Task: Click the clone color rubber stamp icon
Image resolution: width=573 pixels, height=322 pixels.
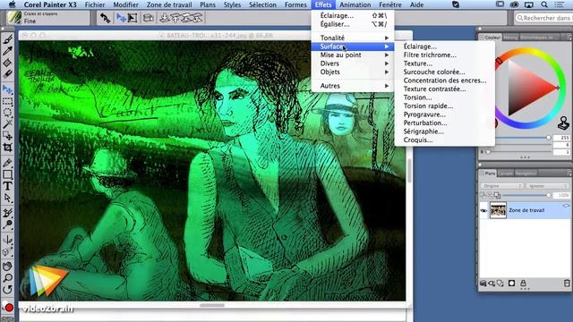Action: 563,123
